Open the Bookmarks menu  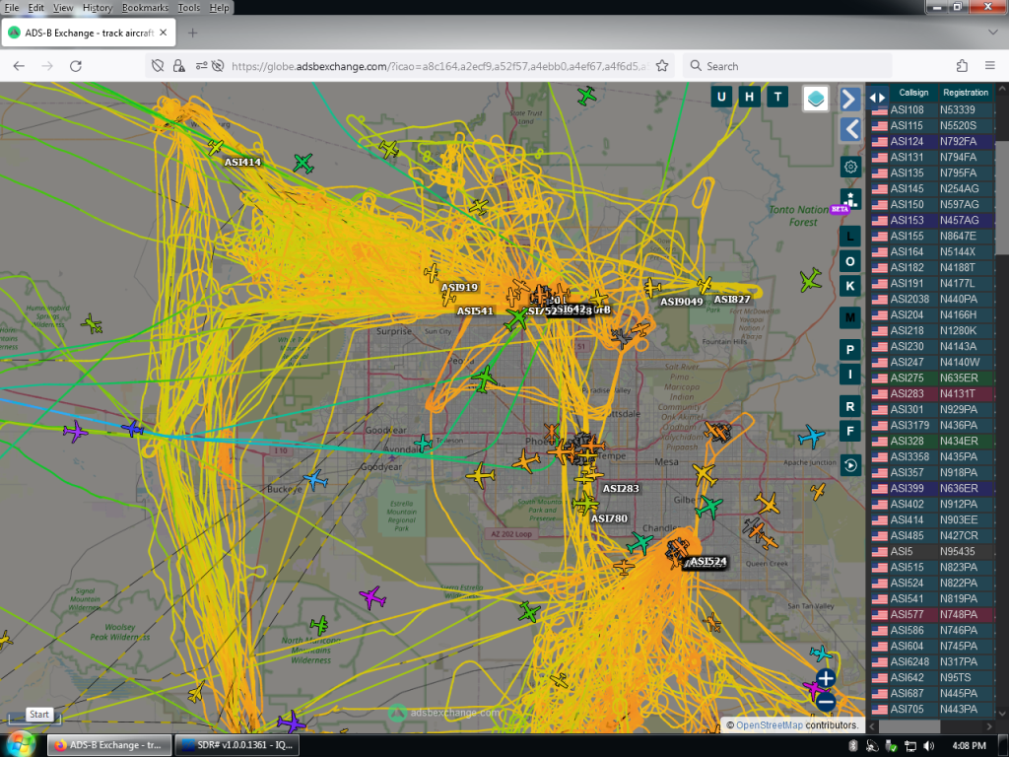(x=145, y=8)
